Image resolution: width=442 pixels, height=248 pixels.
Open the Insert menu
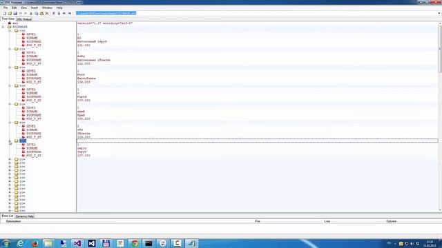coord(34,8)
